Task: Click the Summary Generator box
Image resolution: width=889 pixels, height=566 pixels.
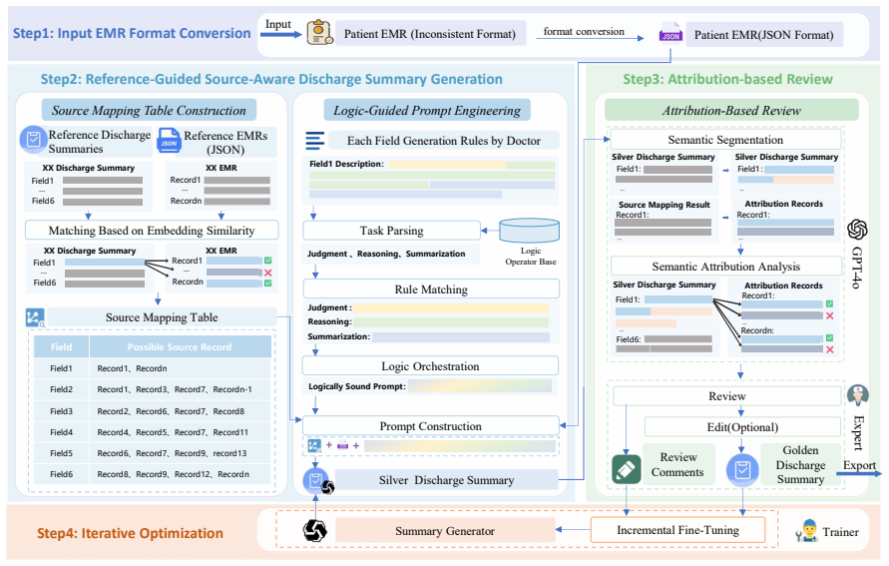Action: coord(445,531)
